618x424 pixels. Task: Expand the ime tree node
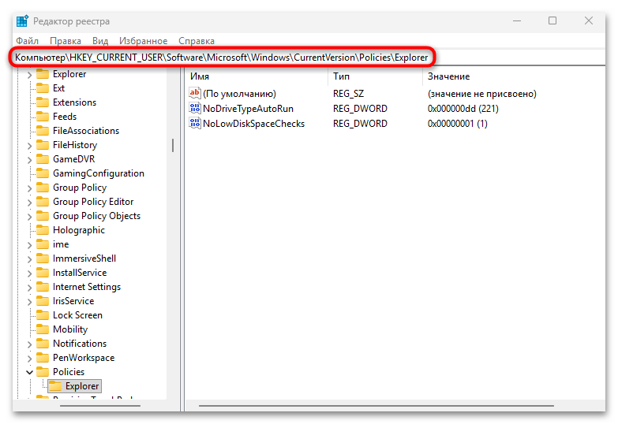point(29,245)
